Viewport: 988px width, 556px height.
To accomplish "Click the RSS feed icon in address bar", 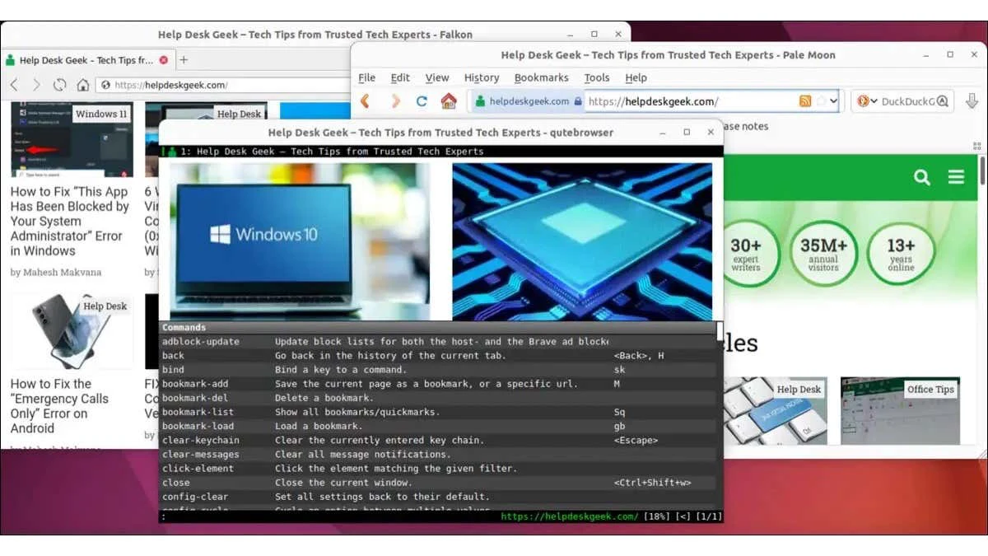I will (805, 101).
